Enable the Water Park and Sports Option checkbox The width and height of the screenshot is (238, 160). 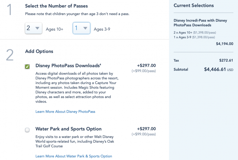tap(27, 130)
